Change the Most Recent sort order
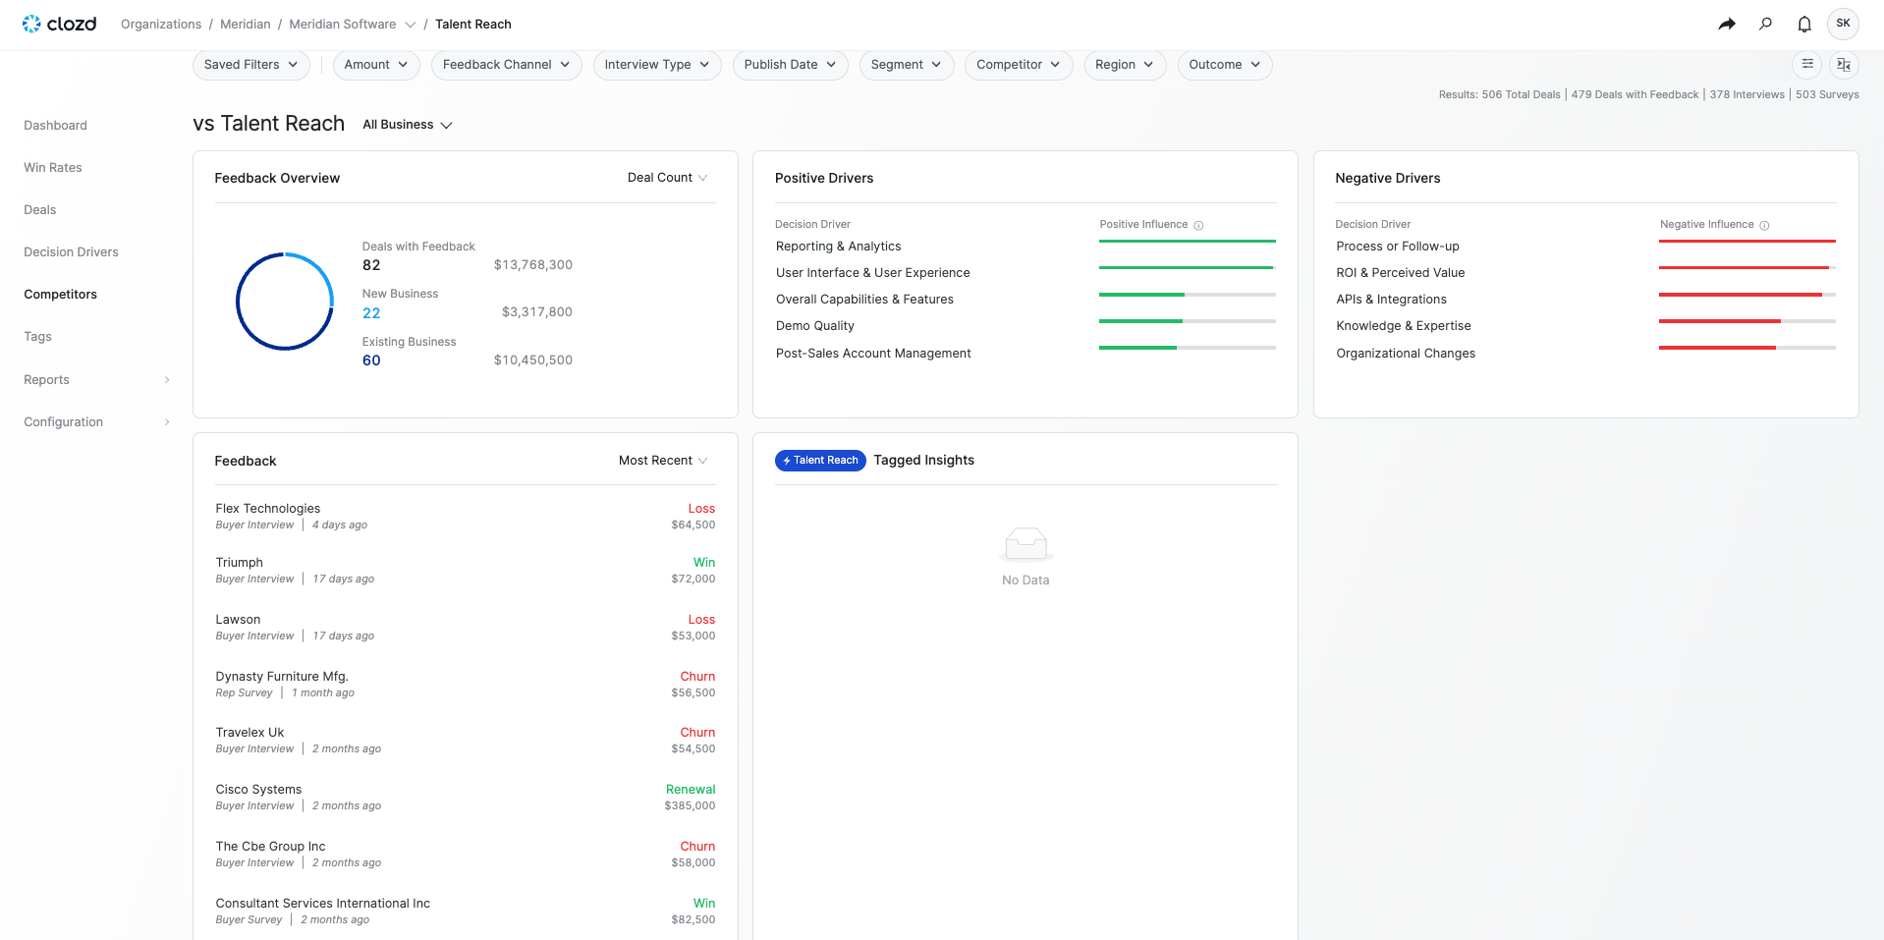Image resolution: width=1884 pixels, height=940 pixels. tap(663, 461)
